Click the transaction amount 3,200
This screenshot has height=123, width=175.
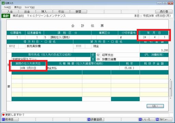[x=164, y=50]
